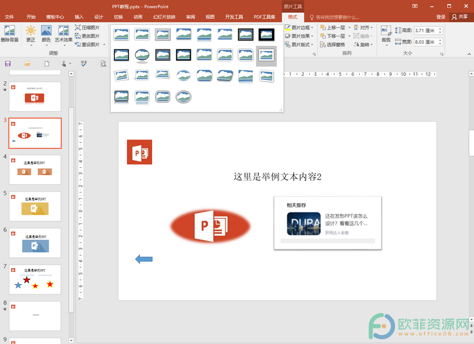
Task: Click the 高度 height input field
Action: (426, 31)
